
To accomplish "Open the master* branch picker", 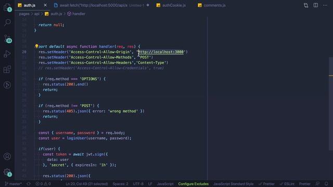I will pos(13,184).
